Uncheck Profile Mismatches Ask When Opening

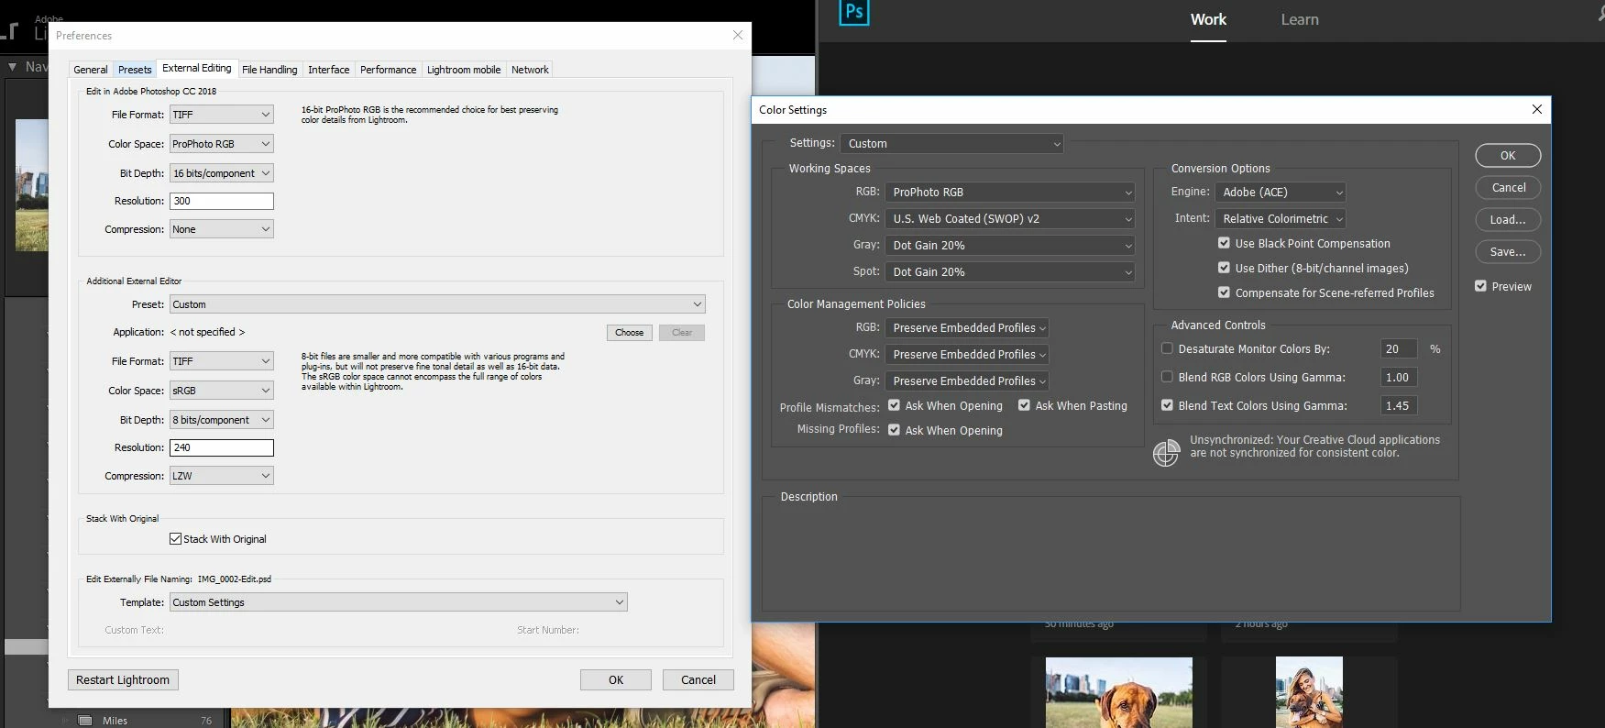pyautogui.click(x=894, y=405)
